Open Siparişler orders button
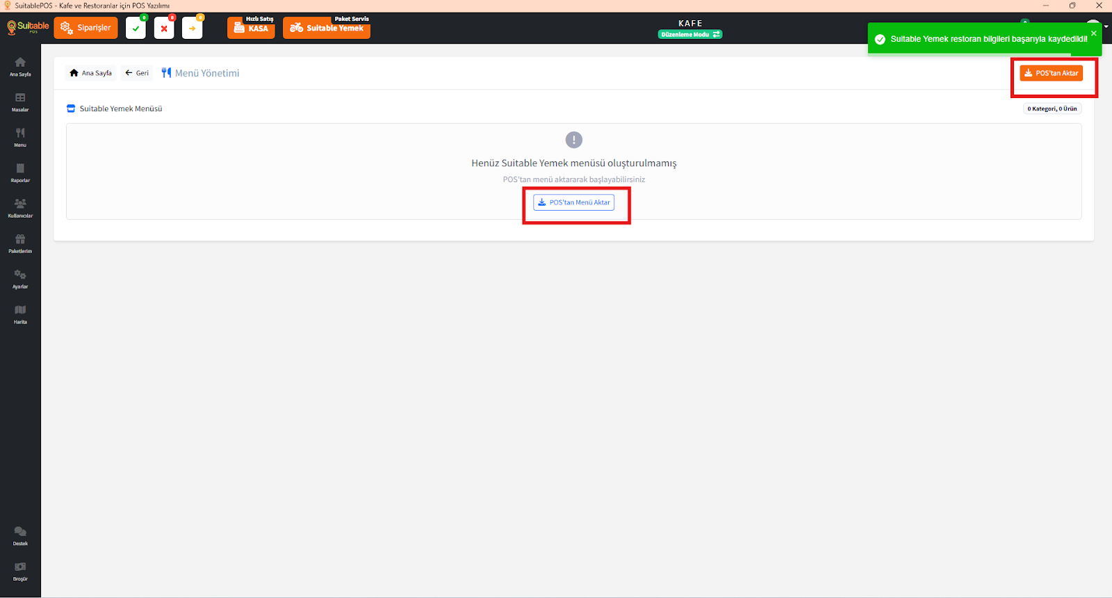This screenshot has width=1112, height=598. click(x=86, y=28)
